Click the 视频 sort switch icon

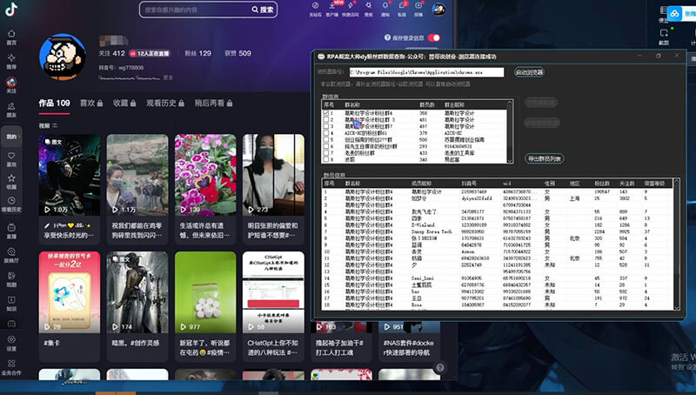[x=55, y=125]
